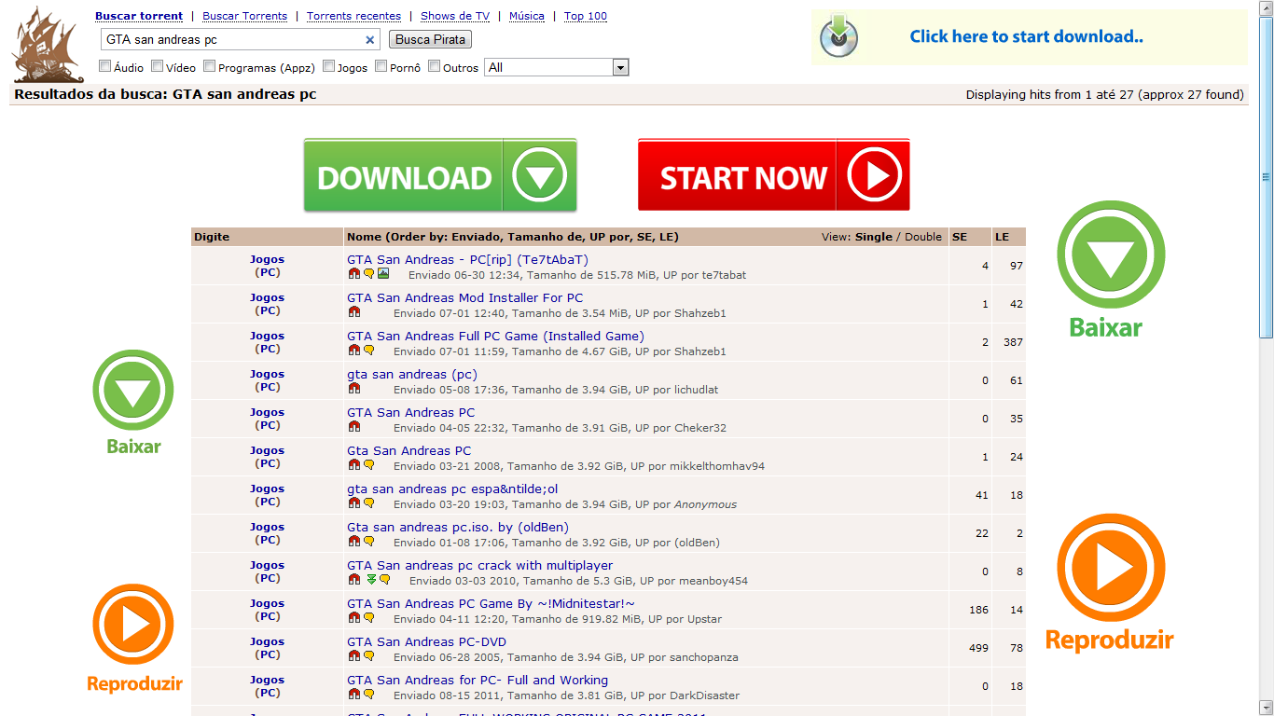The width and height of the screenshot is (1274, 716).
Task: Click the 'Click here to start download..' banner link
Action: point(1027,36)
